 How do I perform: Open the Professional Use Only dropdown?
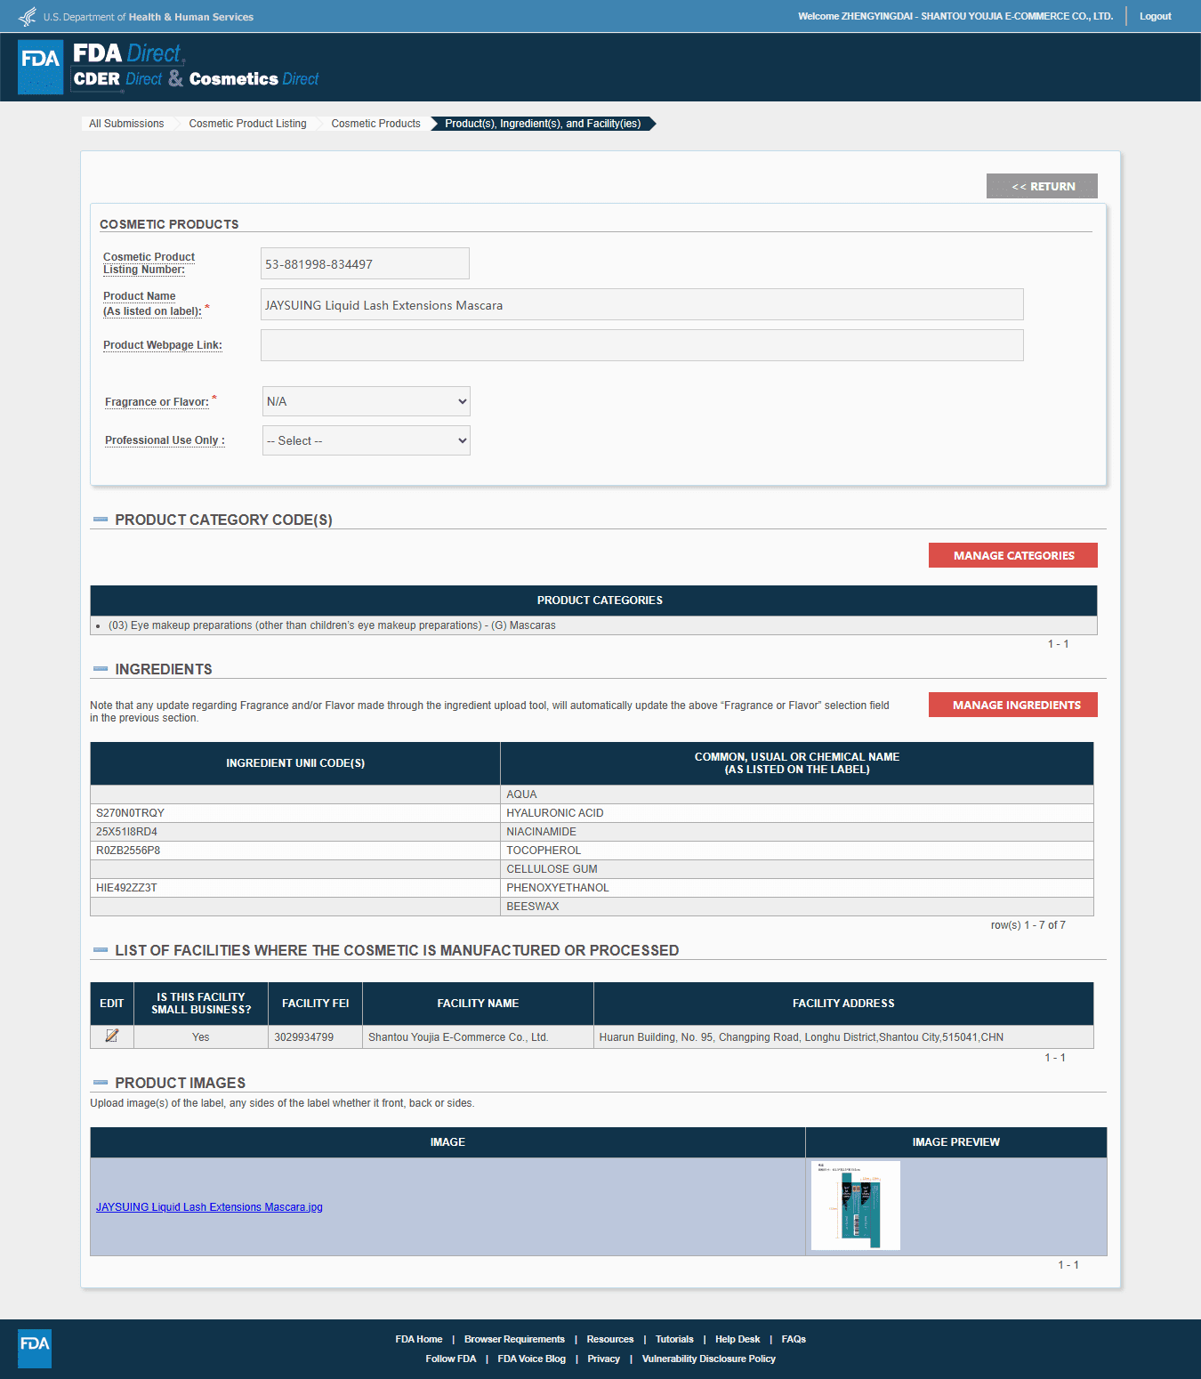367,440
